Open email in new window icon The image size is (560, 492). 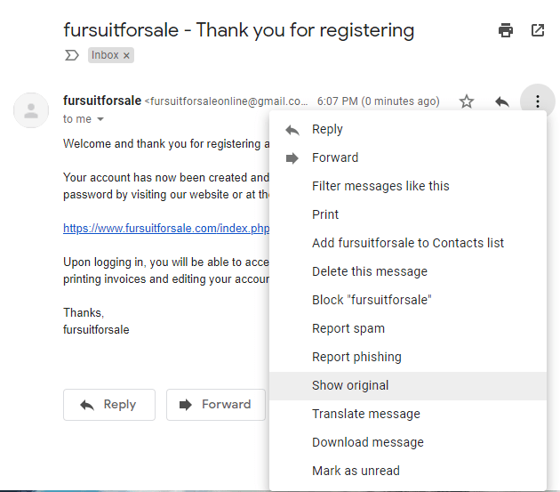(538, 30)
